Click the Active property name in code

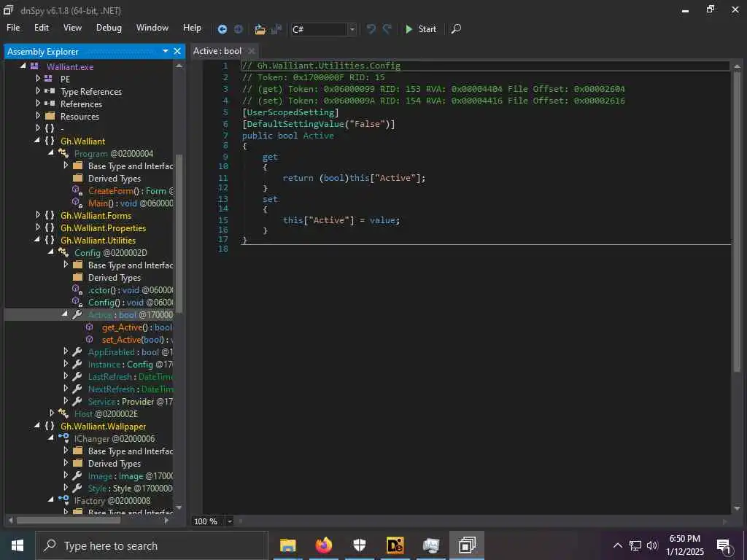(x=318, y=135)
